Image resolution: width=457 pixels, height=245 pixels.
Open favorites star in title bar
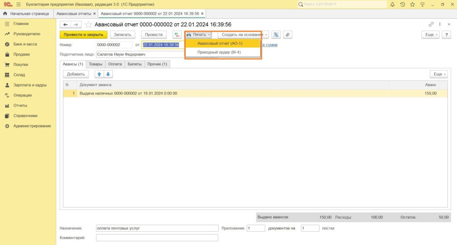[x=413, y=4]
